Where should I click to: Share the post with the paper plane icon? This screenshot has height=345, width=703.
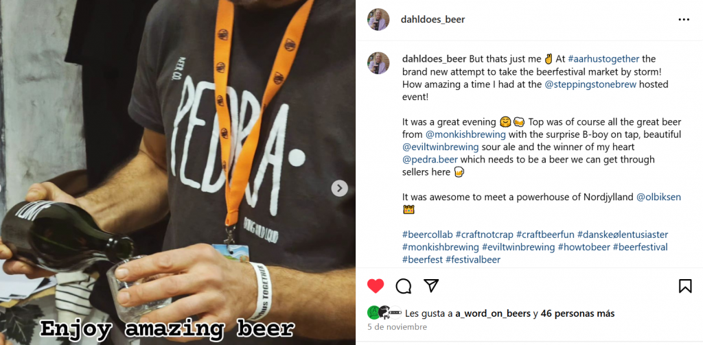[x=431, y=285]
